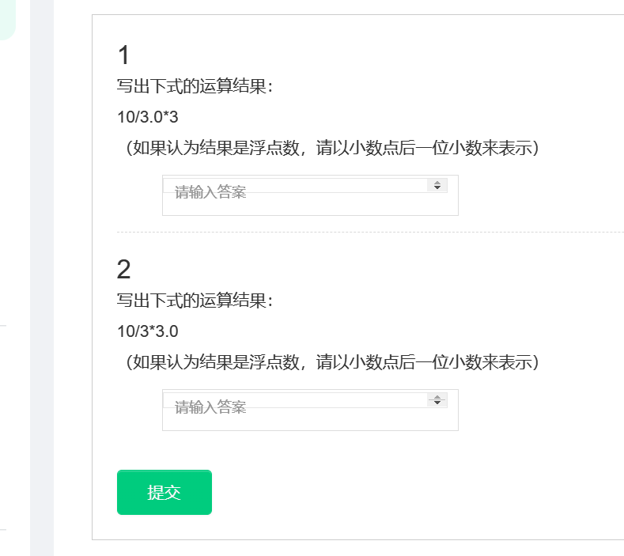Viewport: 624px width, 556px height.
Task: Select the expression 10/3.0*3
Action: pos(148,117)
